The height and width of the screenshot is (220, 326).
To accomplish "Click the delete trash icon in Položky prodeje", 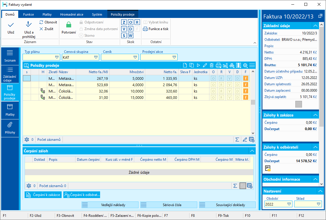I will (x=212, y=65).
